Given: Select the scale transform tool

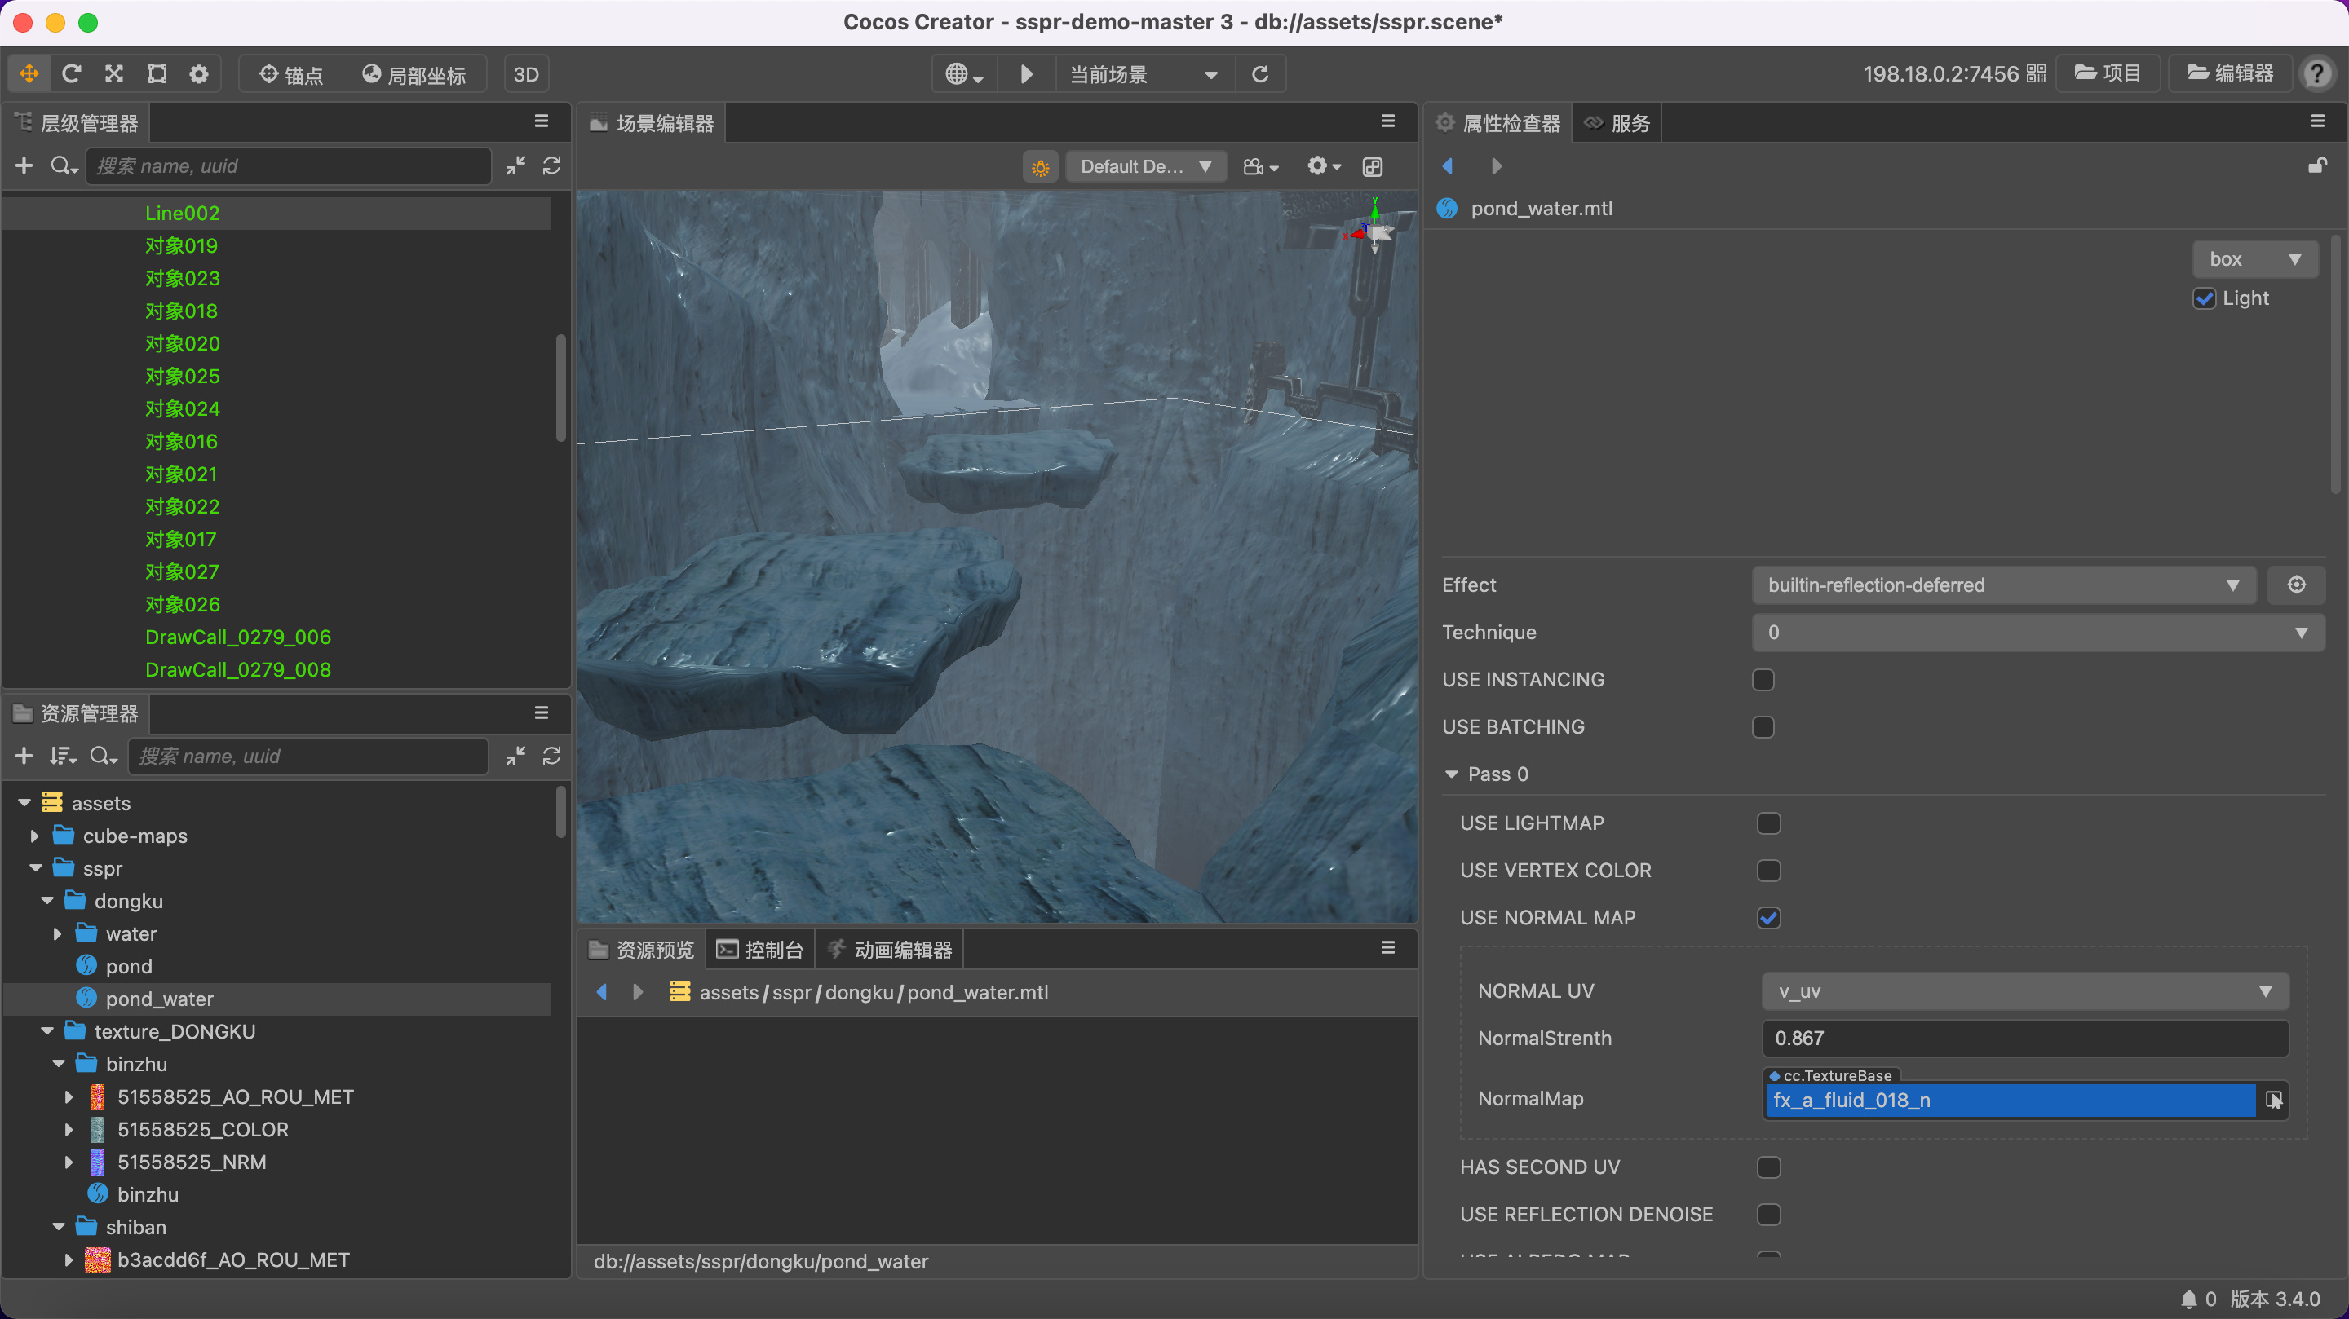Looking at the screenshot, I should coord(114,74).
